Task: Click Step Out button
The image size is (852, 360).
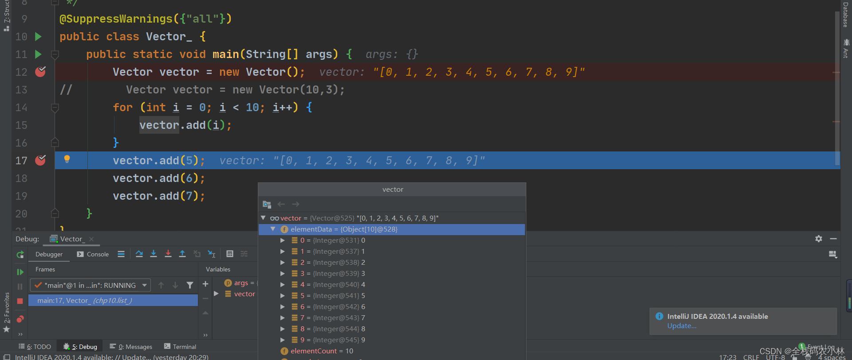Action: (x=182, y=254)
